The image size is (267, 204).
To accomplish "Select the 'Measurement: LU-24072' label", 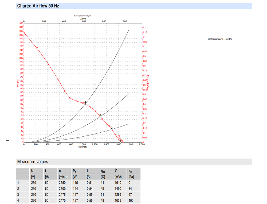I will tap(220, 39).
